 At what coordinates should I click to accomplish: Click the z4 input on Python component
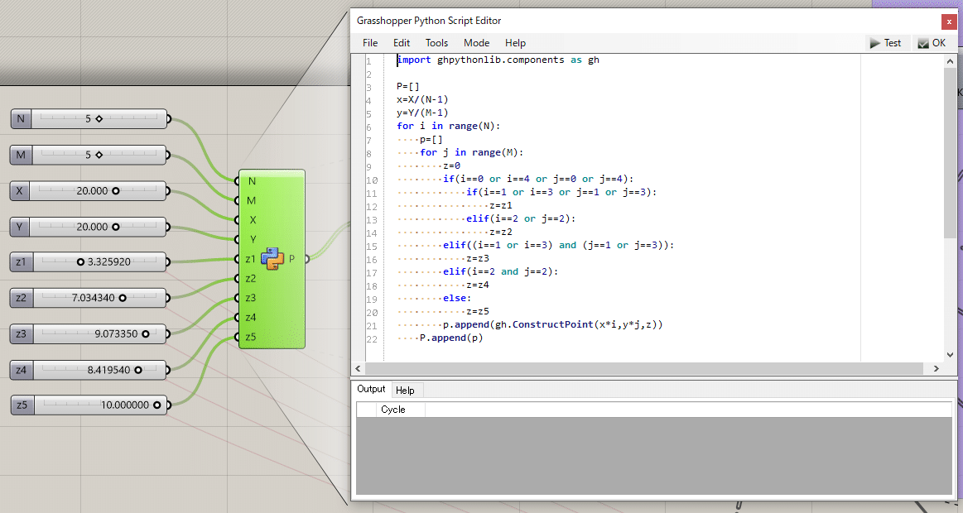(250, 317)
